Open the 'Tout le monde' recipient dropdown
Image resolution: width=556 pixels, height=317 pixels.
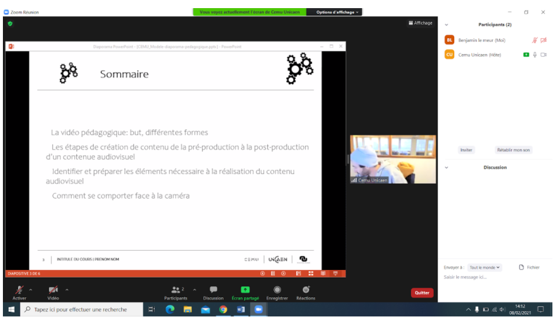click(x=484, y=268)
